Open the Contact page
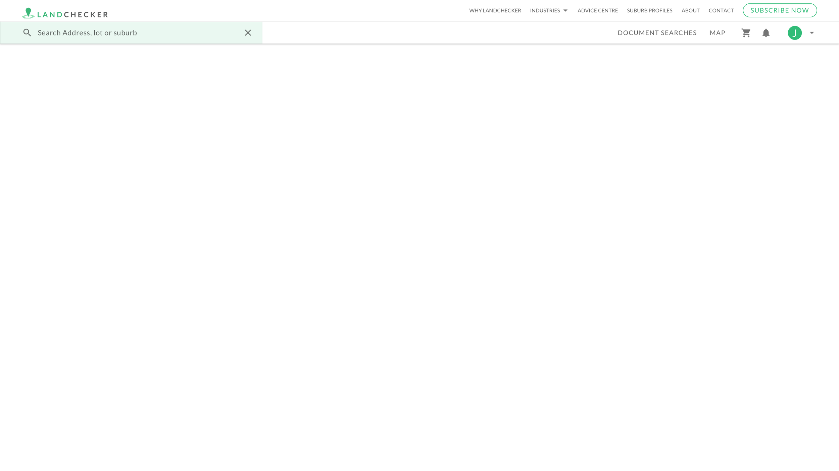Image resolution: width=839 pixels, height=471 pixels. coord(721,11)
